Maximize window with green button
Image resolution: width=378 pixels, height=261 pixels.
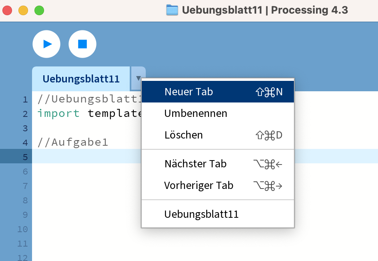pos(39,10)
